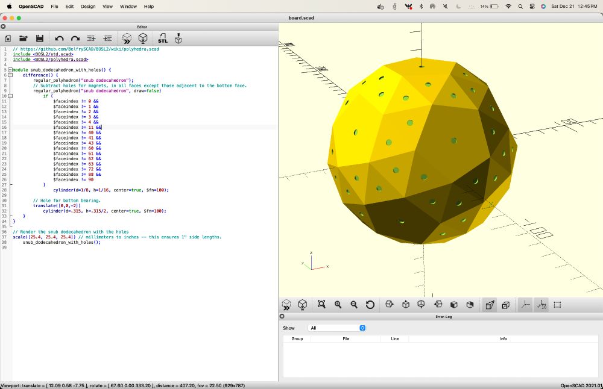Select the Zoom All icon in the viewport toolbar
The height and width of the screenshot is (389, 603).
click(x=321, y=305)
